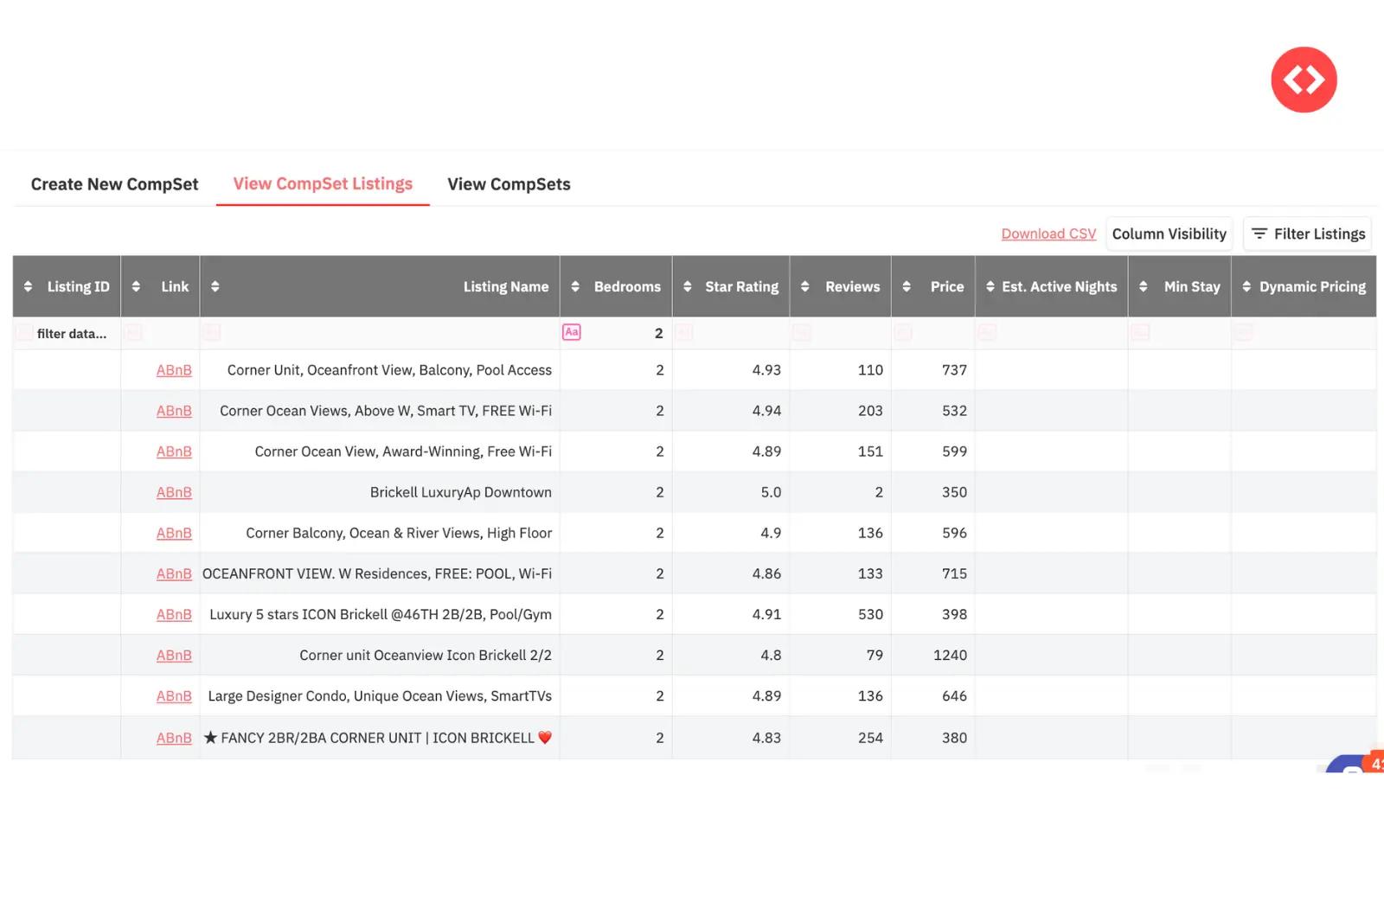Click the Listing Name header text

[506, 286]
